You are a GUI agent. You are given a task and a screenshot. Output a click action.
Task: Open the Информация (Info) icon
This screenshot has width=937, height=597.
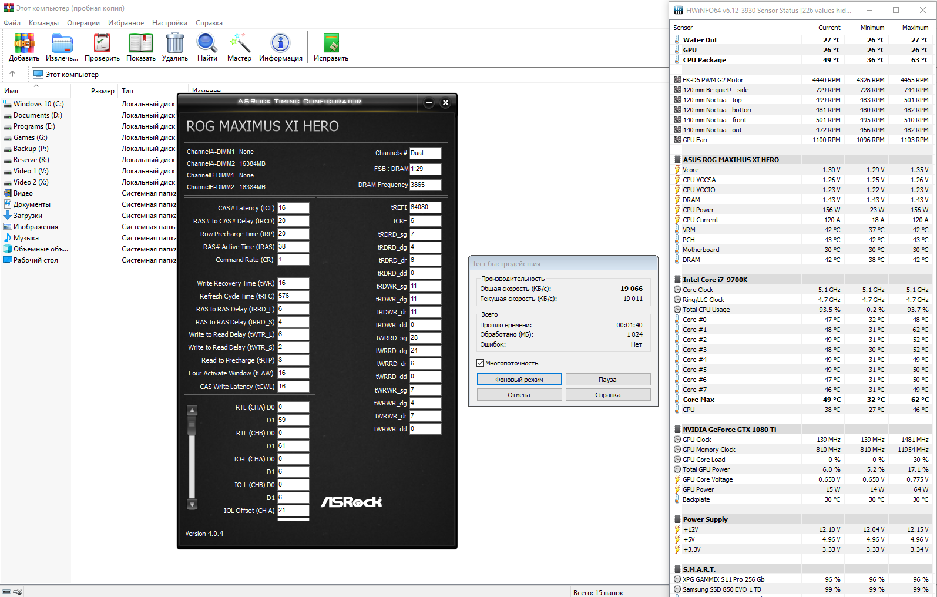click(x=280, y=43)
